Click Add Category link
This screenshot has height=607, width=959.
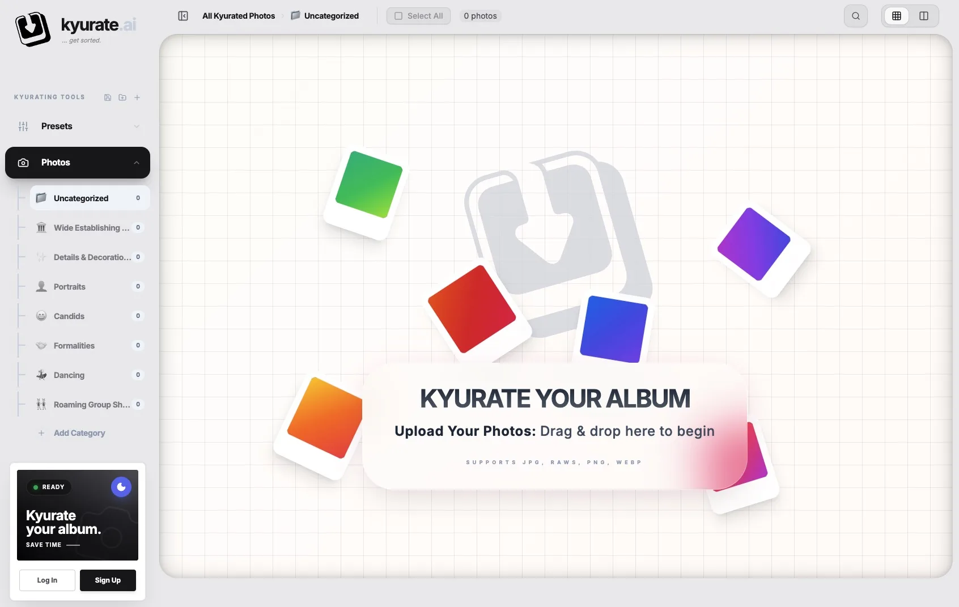point(79,433)
